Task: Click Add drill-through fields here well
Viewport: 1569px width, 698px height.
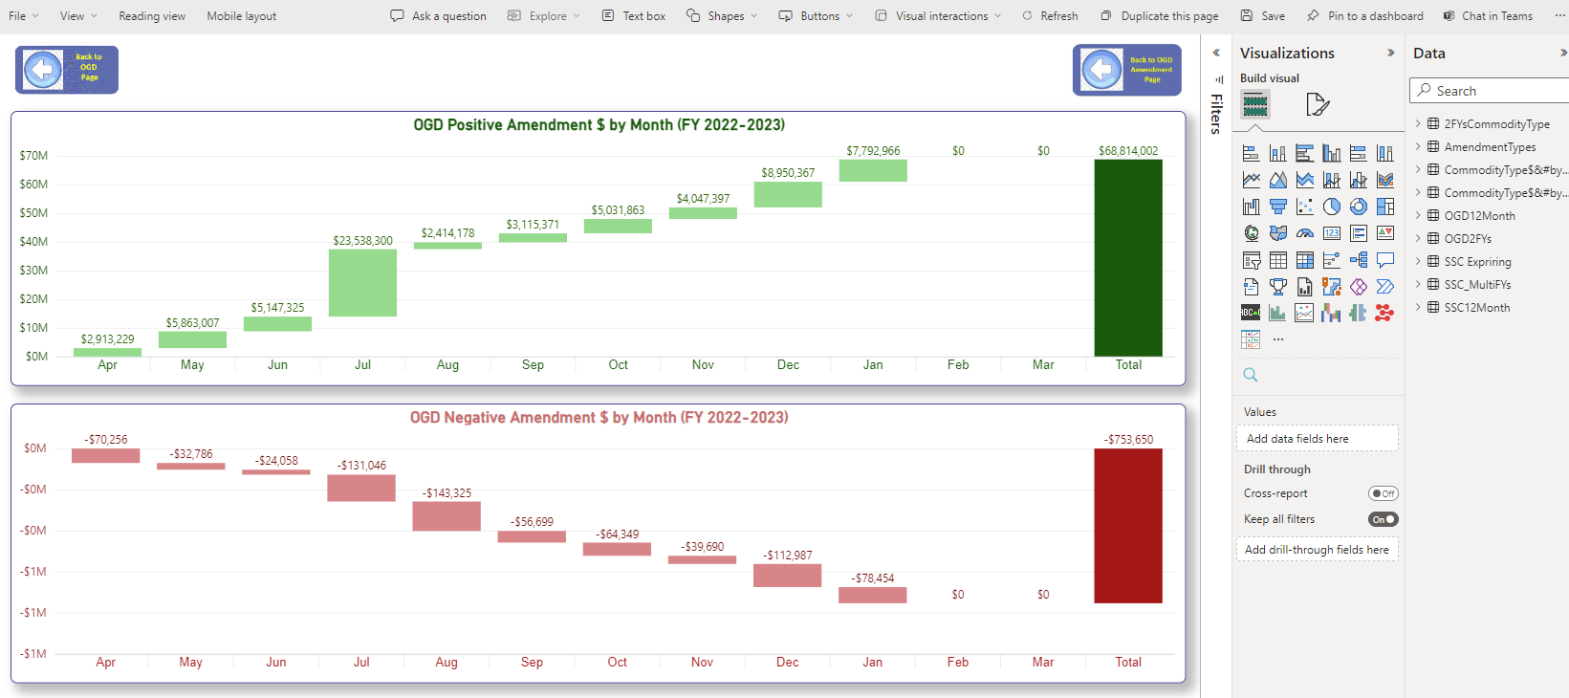Action: (1318, 550)
